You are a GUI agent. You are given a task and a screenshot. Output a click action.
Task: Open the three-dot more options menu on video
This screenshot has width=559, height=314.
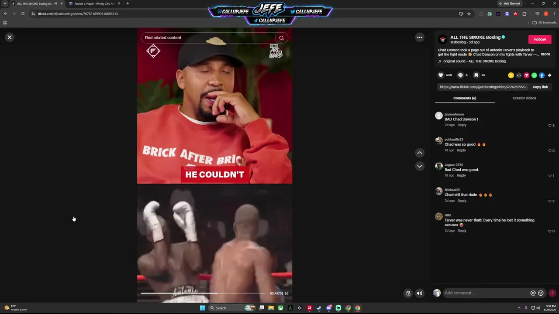(420, 38)
